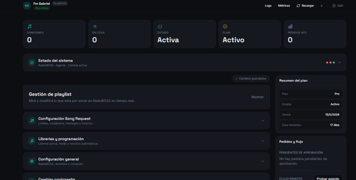Click the exit door icon next to Salir
This screenshot has height=180, width=356.
click(334, 6)
